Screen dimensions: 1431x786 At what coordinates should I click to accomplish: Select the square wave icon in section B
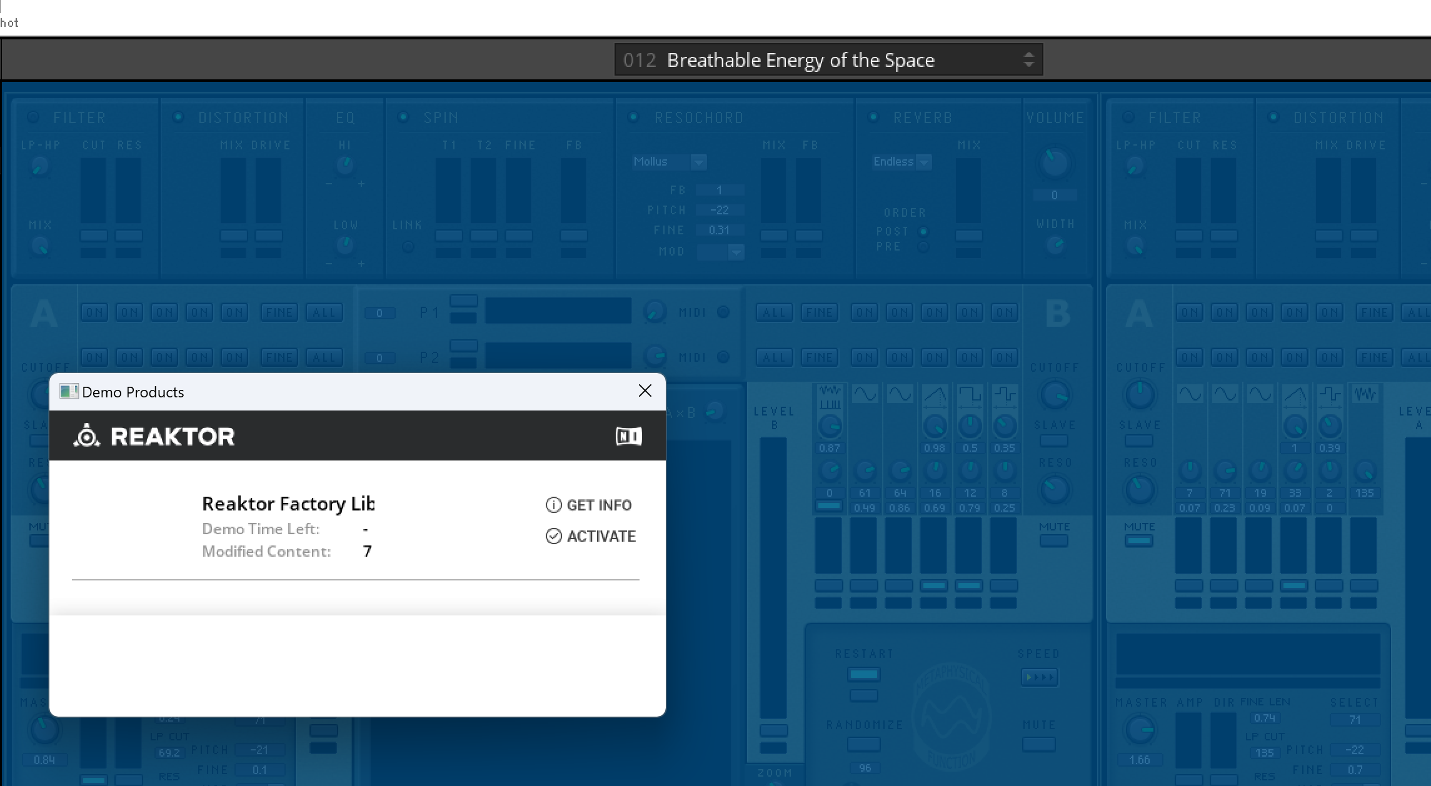(x=970, y=394)
